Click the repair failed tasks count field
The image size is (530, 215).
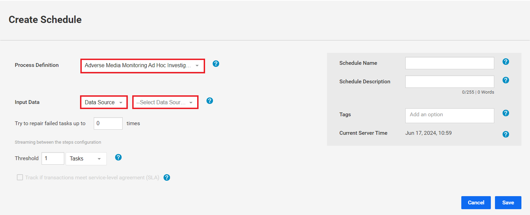[x=108, y=123]
